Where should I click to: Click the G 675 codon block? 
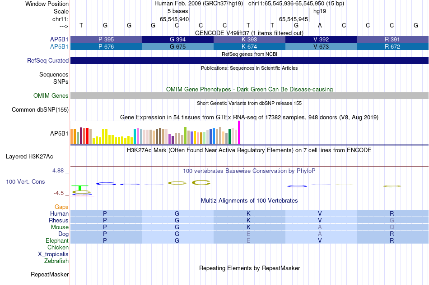[178, 47]
